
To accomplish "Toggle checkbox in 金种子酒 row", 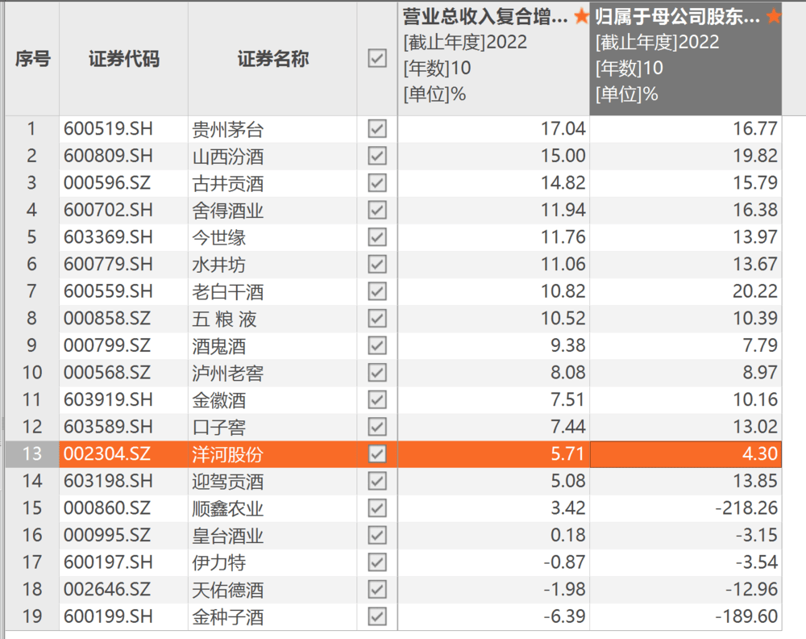I will click(377, 616).
